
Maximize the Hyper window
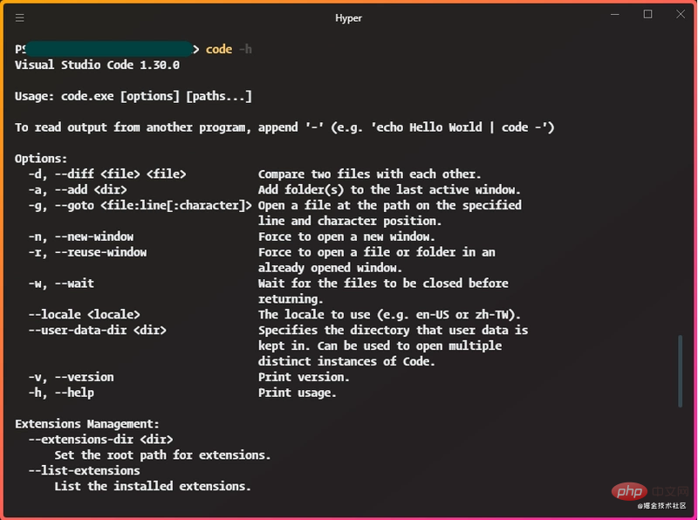[646, 15]
